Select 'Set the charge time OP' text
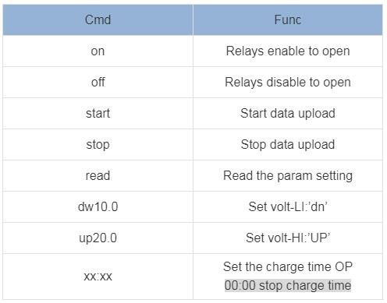387x303 pixels. [x=288, y=266]
